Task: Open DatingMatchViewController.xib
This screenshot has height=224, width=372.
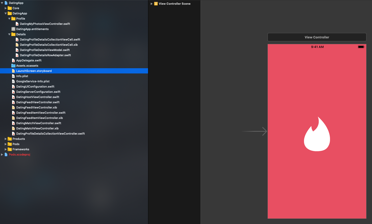Action: coord(37,128)
